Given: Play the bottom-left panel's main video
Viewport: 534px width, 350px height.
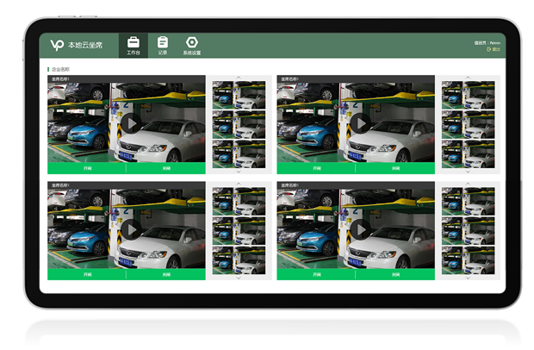Looking at the screenshot, I should click(x=131, y=229).
